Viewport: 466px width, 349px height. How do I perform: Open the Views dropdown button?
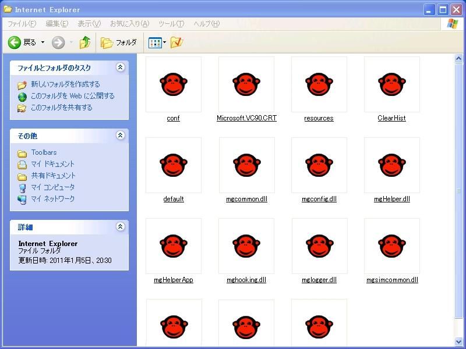(157, 42)
